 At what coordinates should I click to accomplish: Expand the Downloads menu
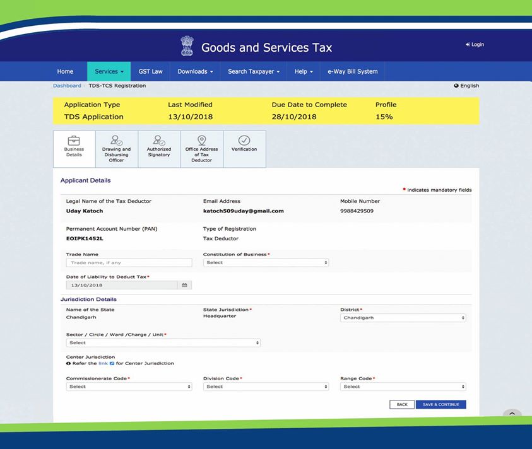coord(195,71)
